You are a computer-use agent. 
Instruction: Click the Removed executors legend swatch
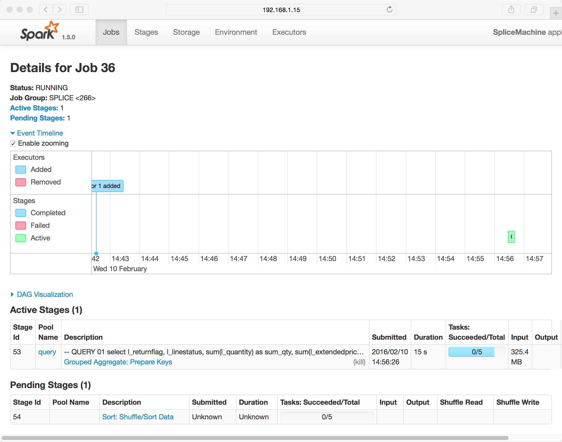point(21,182)
